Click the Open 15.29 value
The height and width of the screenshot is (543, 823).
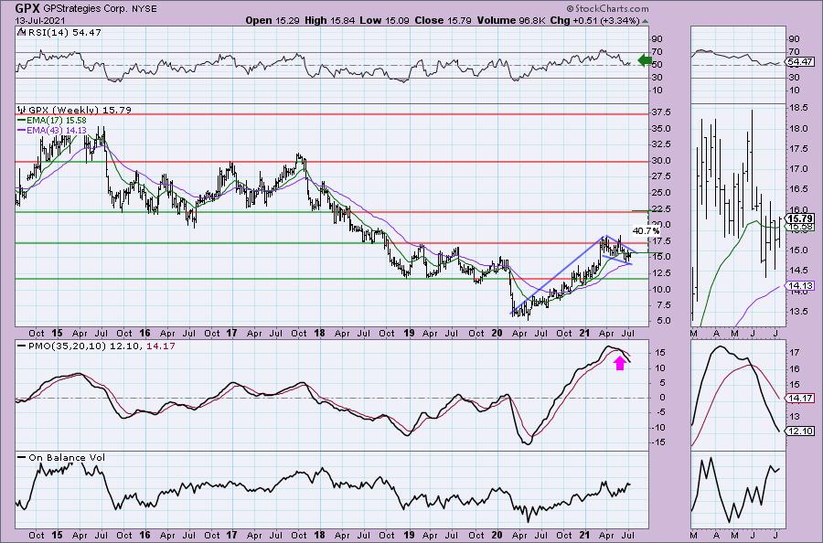click(273, 20)
